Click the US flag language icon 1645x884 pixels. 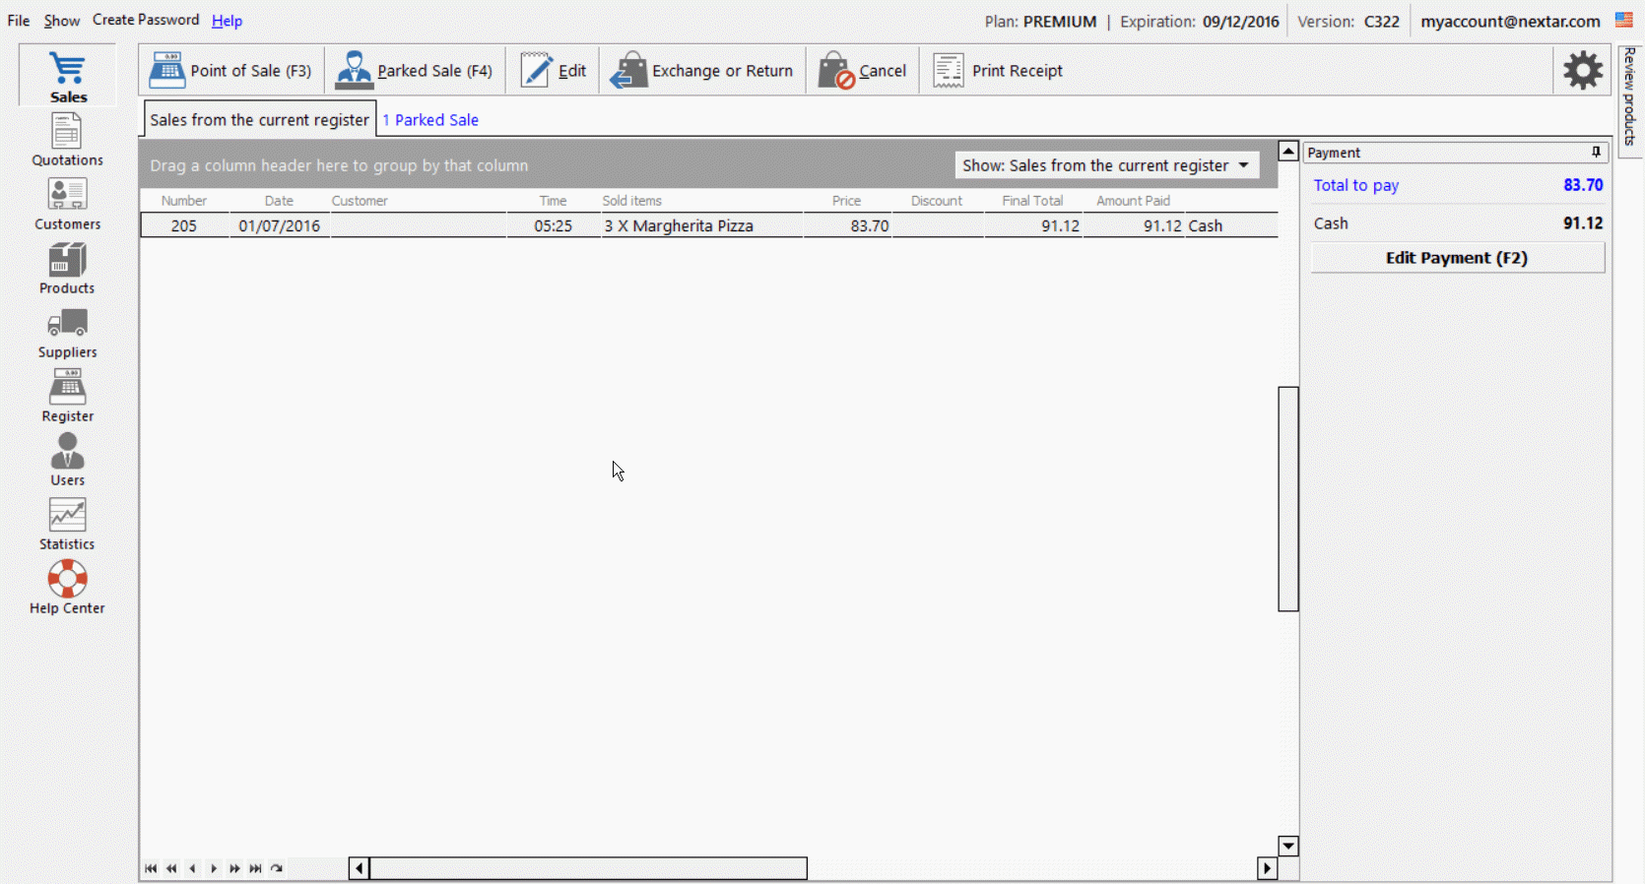click(x=1624, y=20)
